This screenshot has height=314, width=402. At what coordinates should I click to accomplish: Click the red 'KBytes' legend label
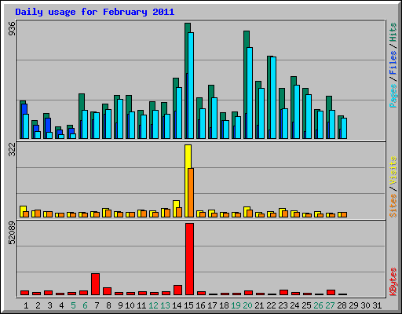(393, 282)
